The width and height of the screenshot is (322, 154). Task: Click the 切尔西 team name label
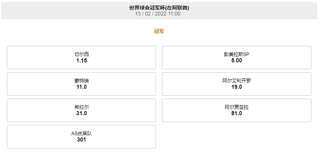82,54
